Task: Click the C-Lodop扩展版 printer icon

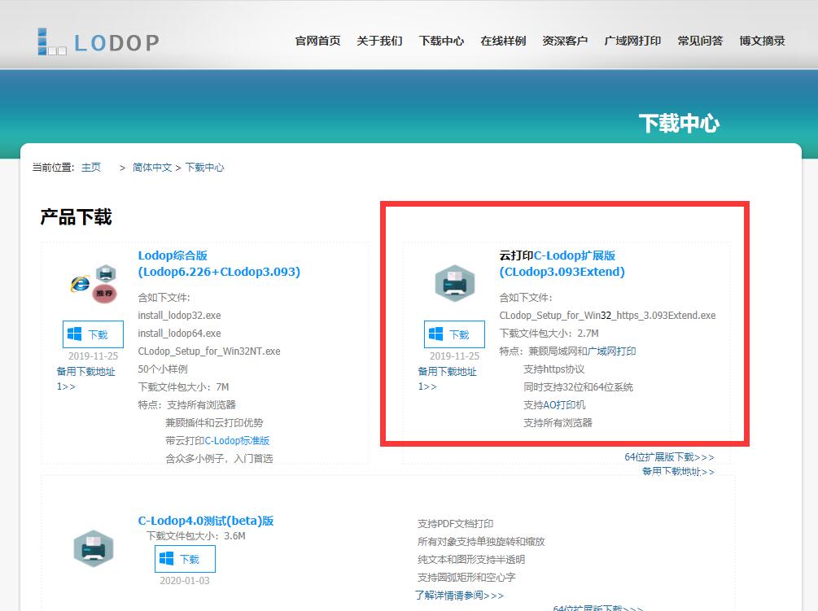Action: pos(455,283)
